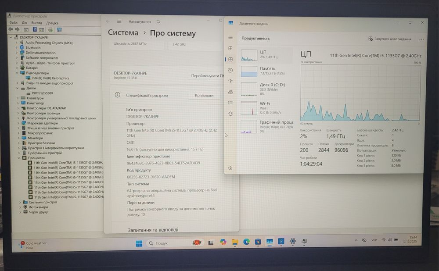Open Windows Start button on taskbar
This screenshot has width=439, height=271.
point(139,243)
